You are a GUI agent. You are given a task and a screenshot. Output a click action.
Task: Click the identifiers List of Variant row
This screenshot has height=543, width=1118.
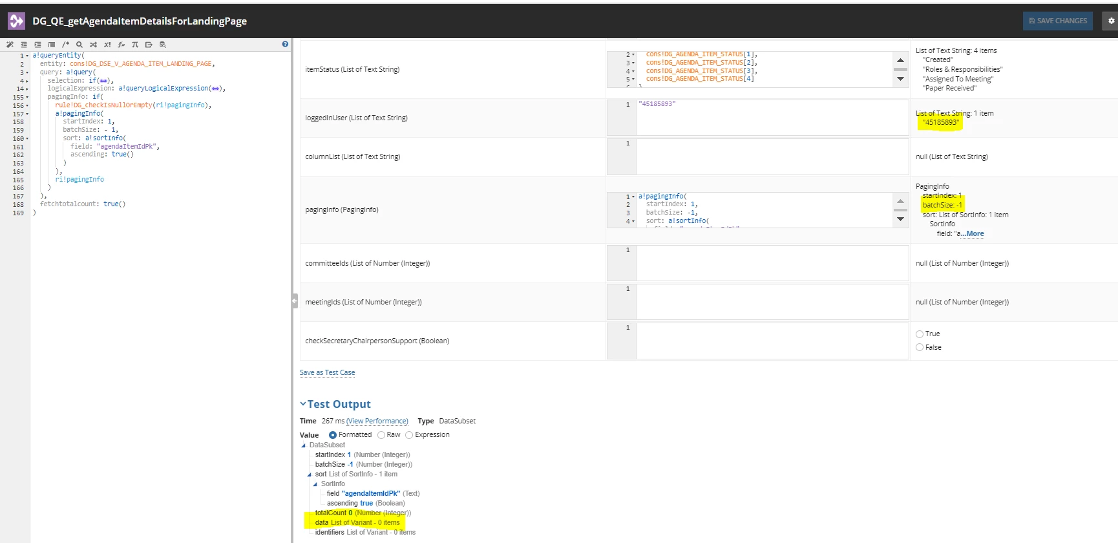(365, 533)
